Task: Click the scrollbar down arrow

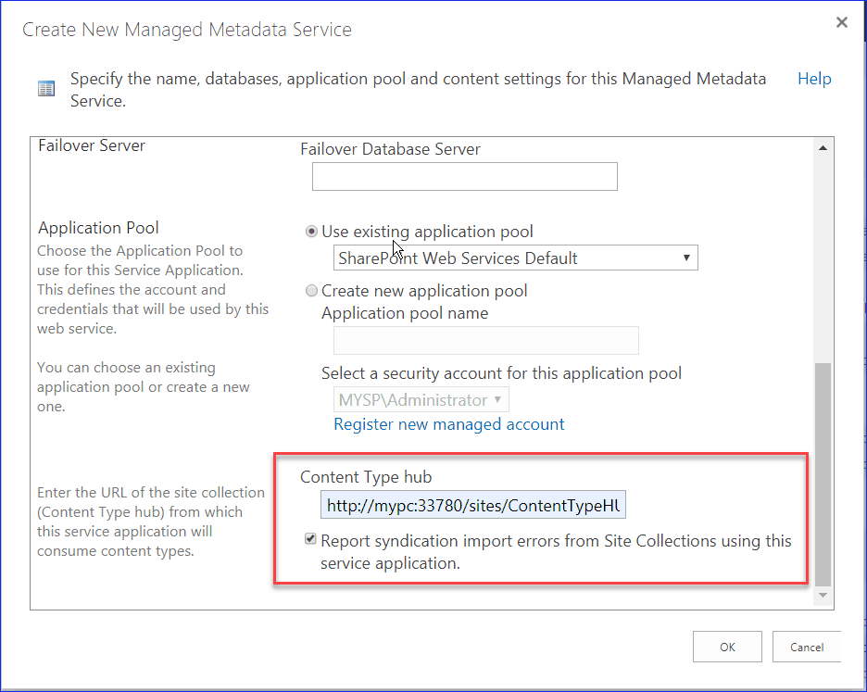Action: click(823, 596)
